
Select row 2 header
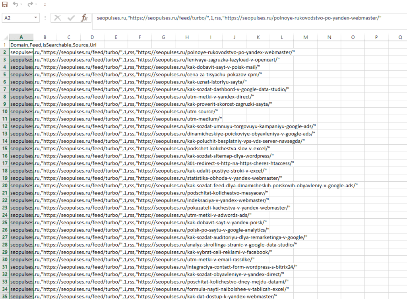[x=4, y=52]
